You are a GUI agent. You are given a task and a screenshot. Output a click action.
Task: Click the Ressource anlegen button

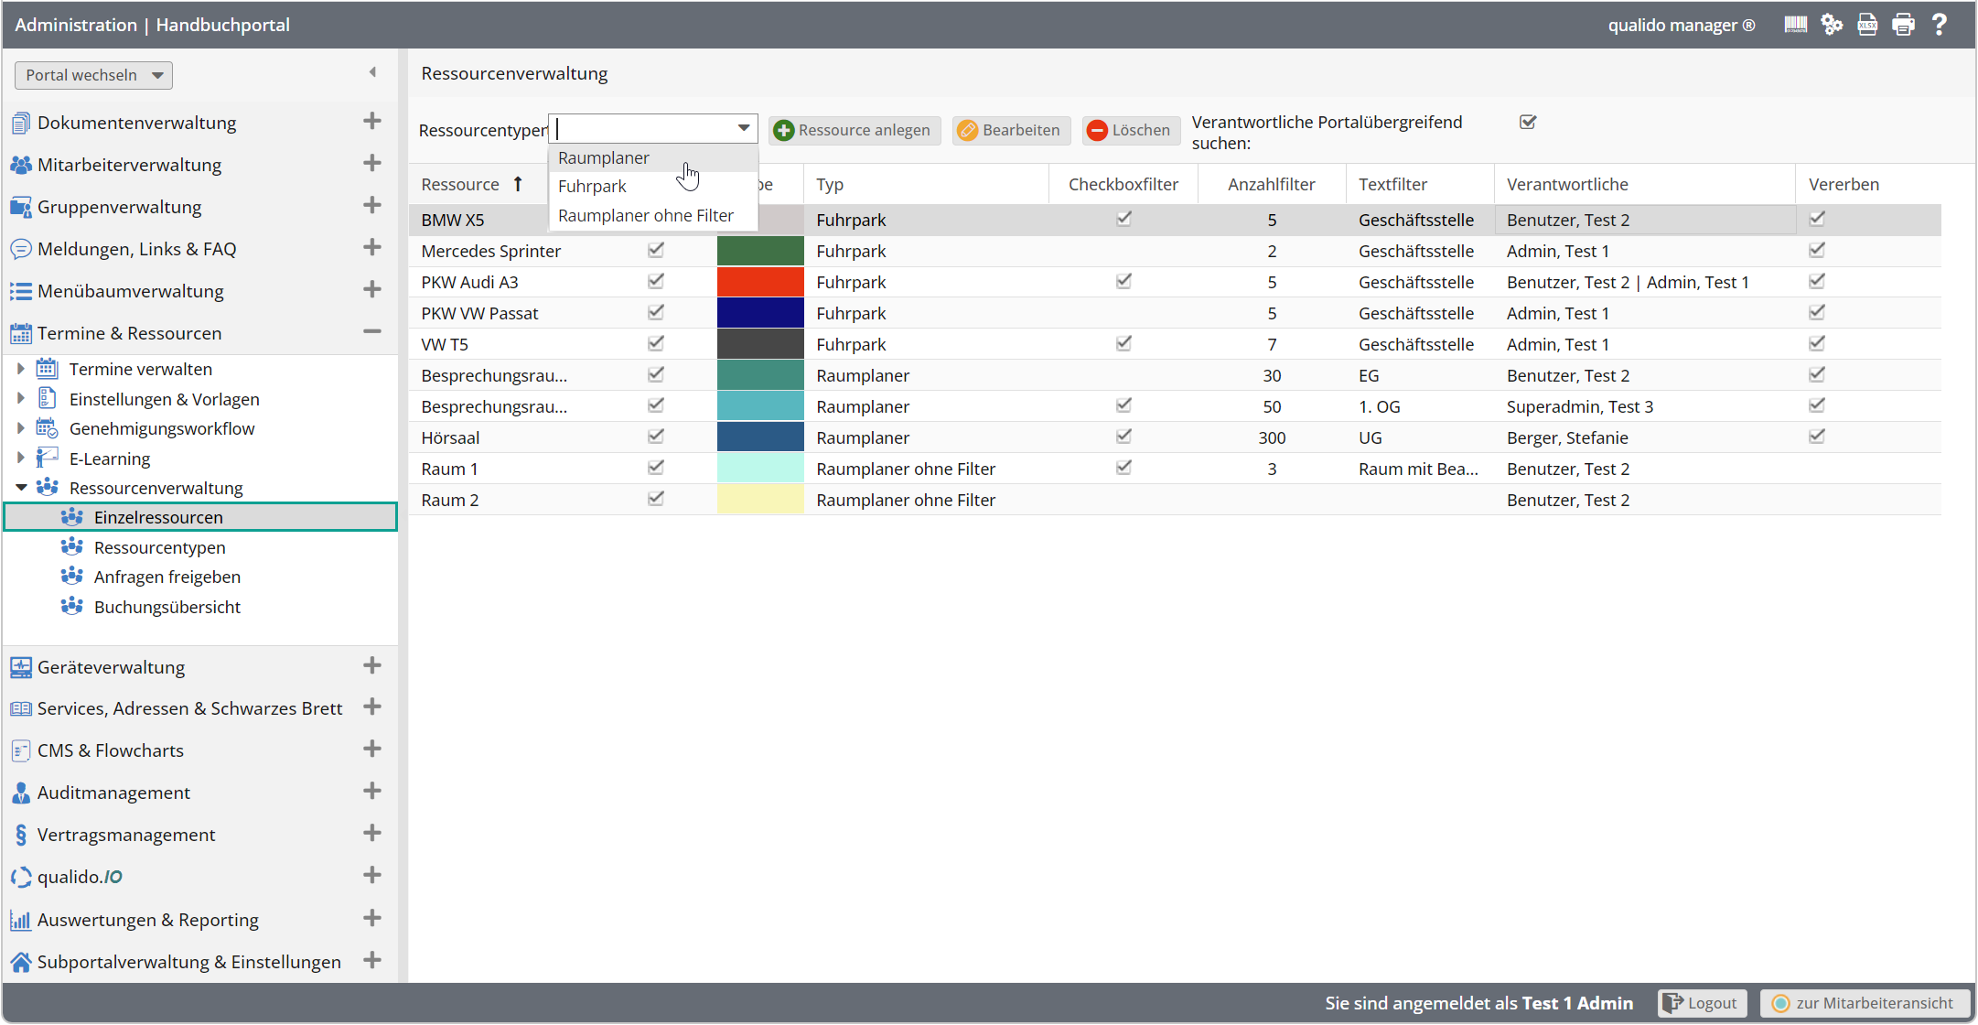click(854, 130)
